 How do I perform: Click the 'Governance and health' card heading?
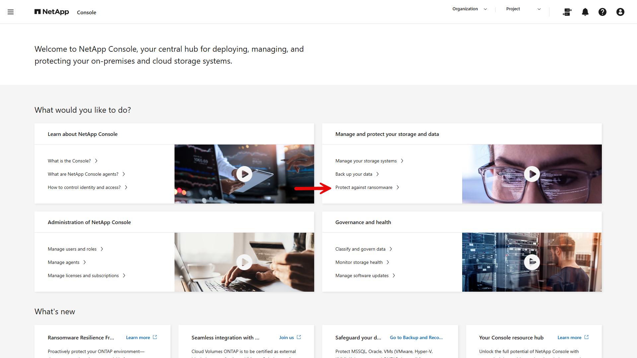pos(363,222)
